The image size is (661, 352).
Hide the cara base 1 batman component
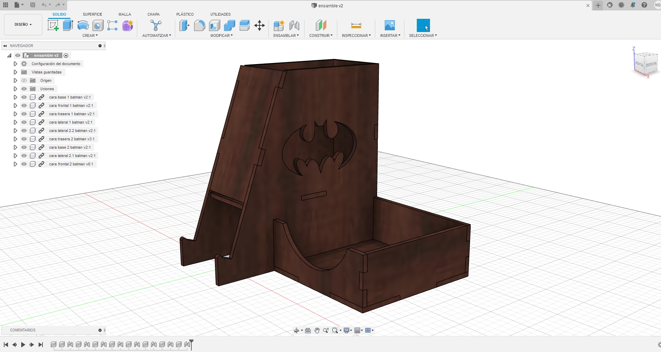pos(24,97)
